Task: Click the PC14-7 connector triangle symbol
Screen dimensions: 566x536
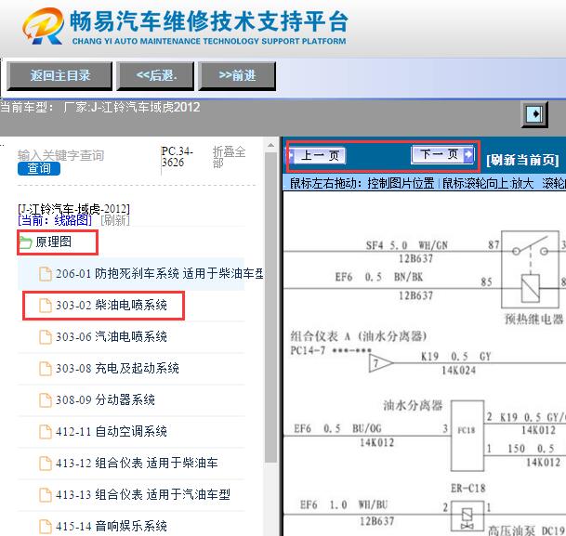Action: [x=380, y=363]
